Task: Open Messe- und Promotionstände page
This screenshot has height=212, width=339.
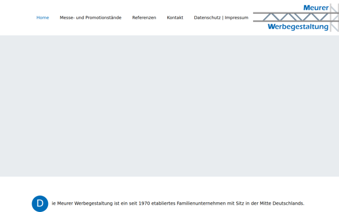Action: point(90,18)
